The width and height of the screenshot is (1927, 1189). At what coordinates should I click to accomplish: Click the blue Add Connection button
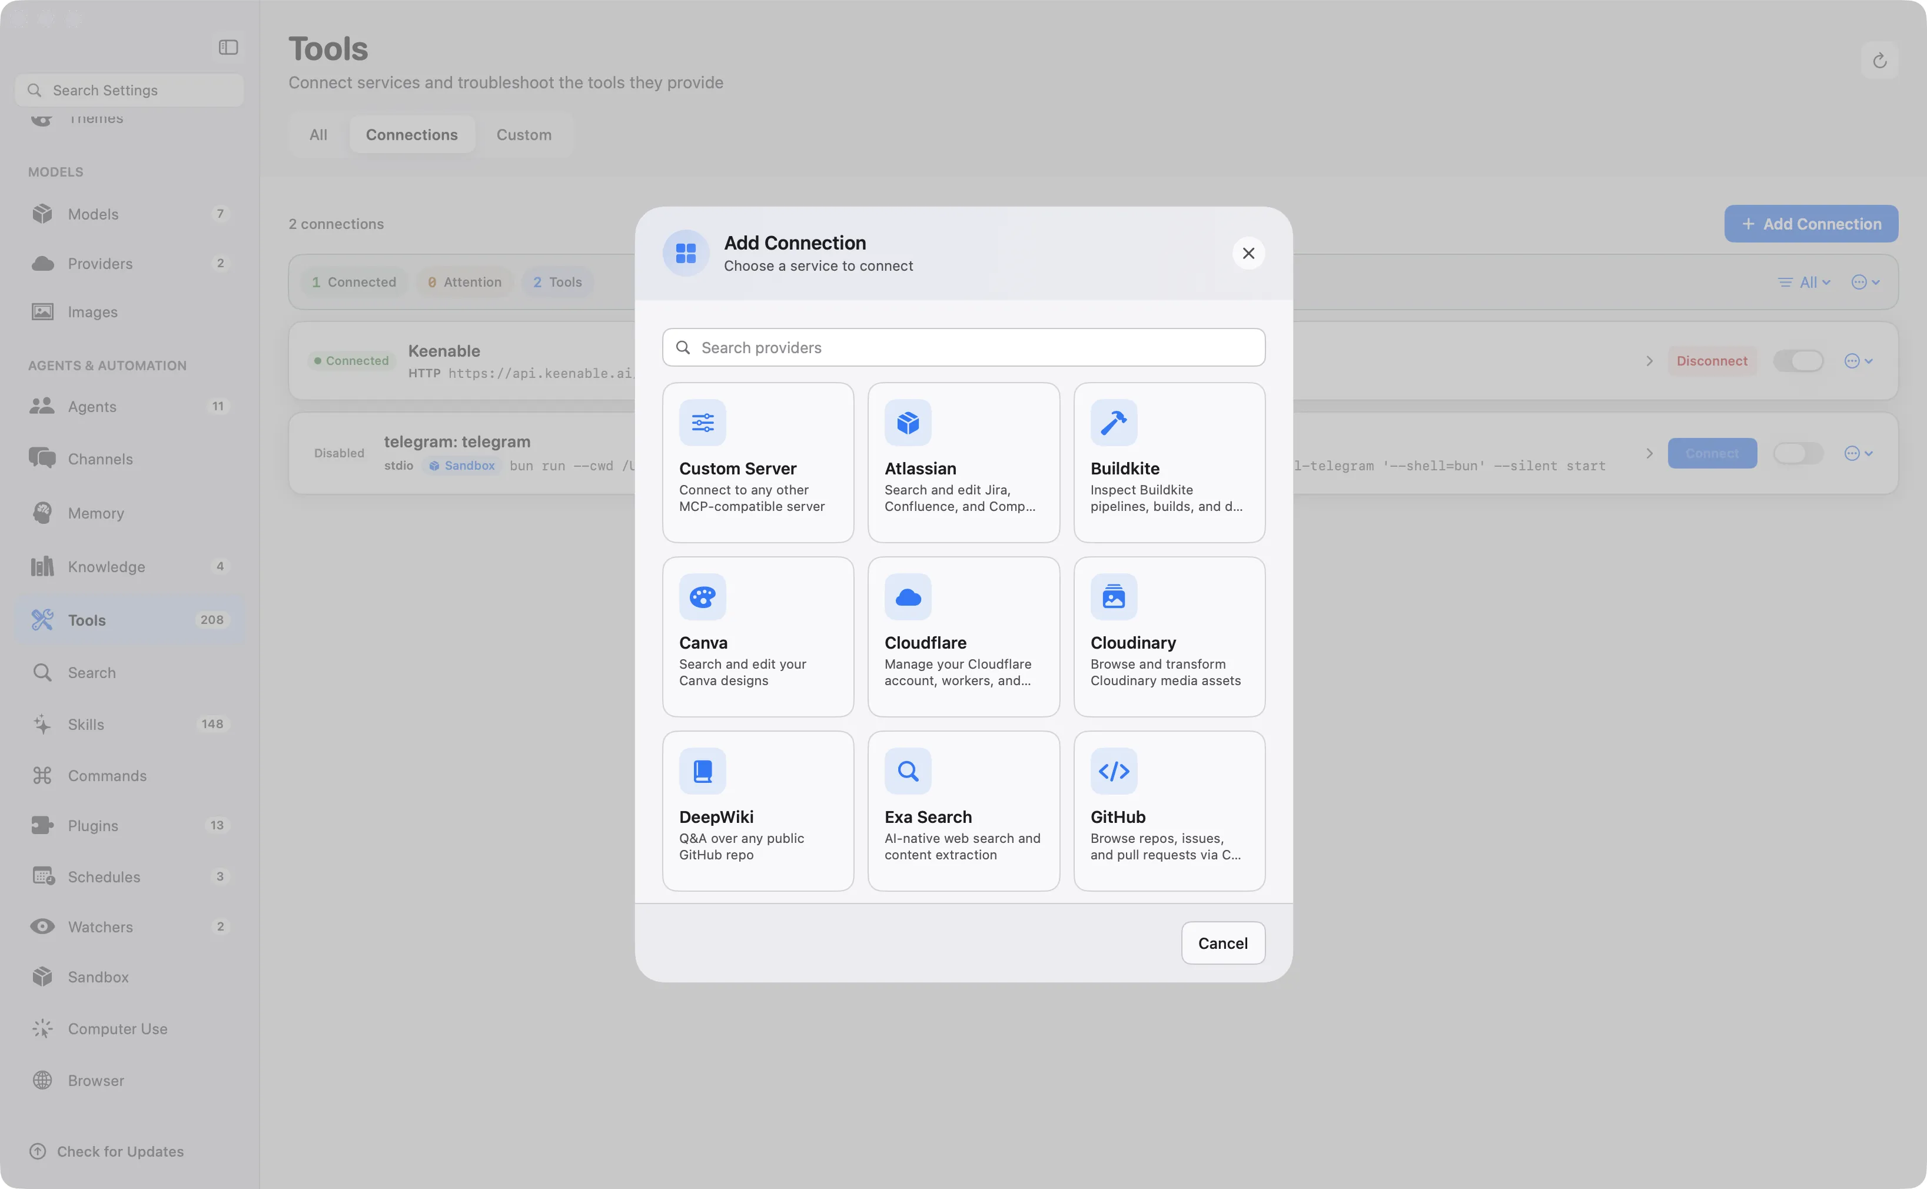(1810, 224)
